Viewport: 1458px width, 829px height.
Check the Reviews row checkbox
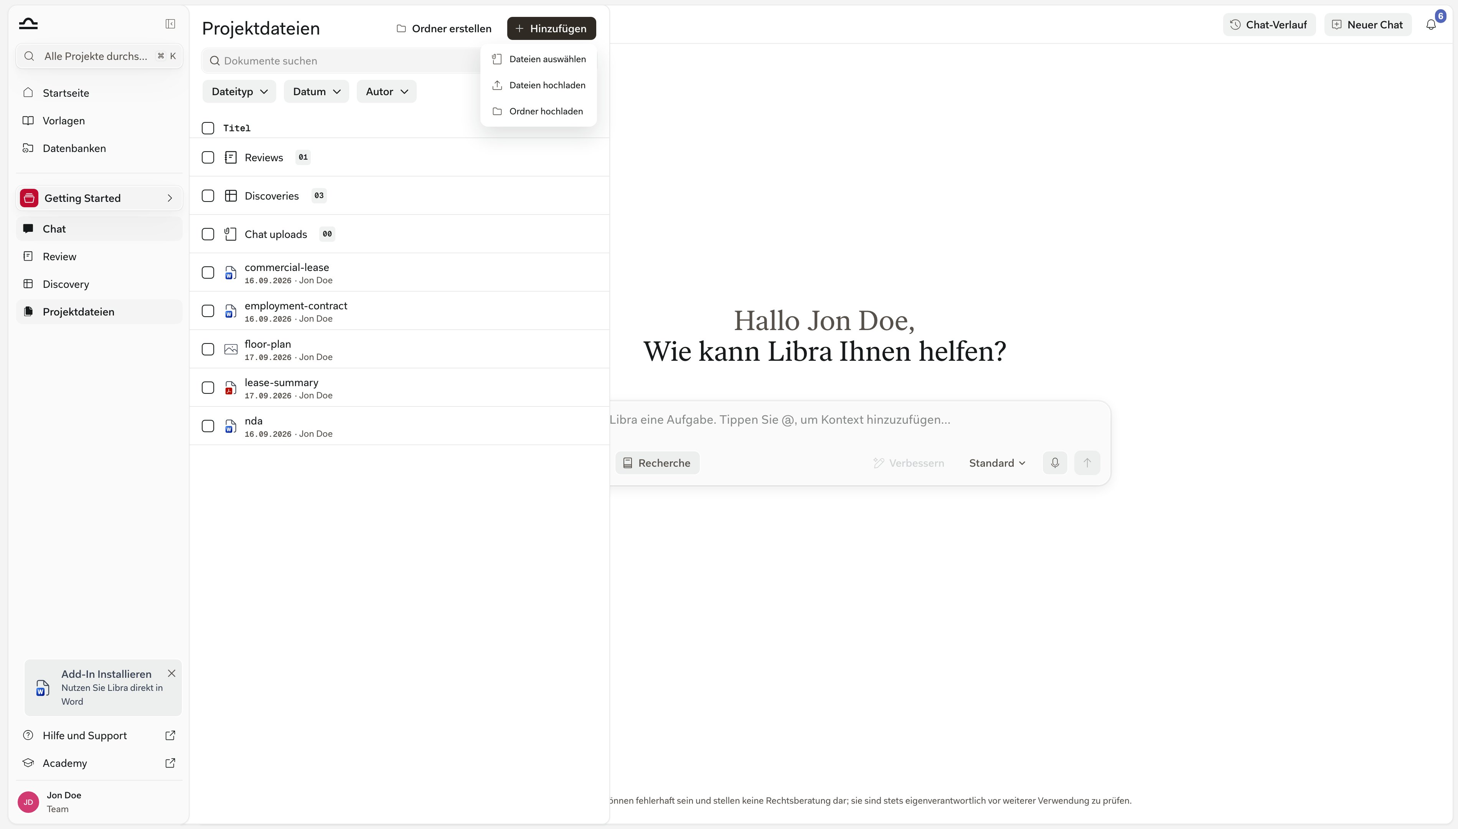click(x=208, y=158)
